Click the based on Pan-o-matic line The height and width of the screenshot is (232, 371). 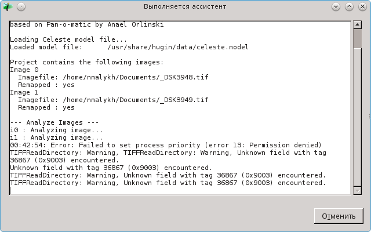coord(86,24)
